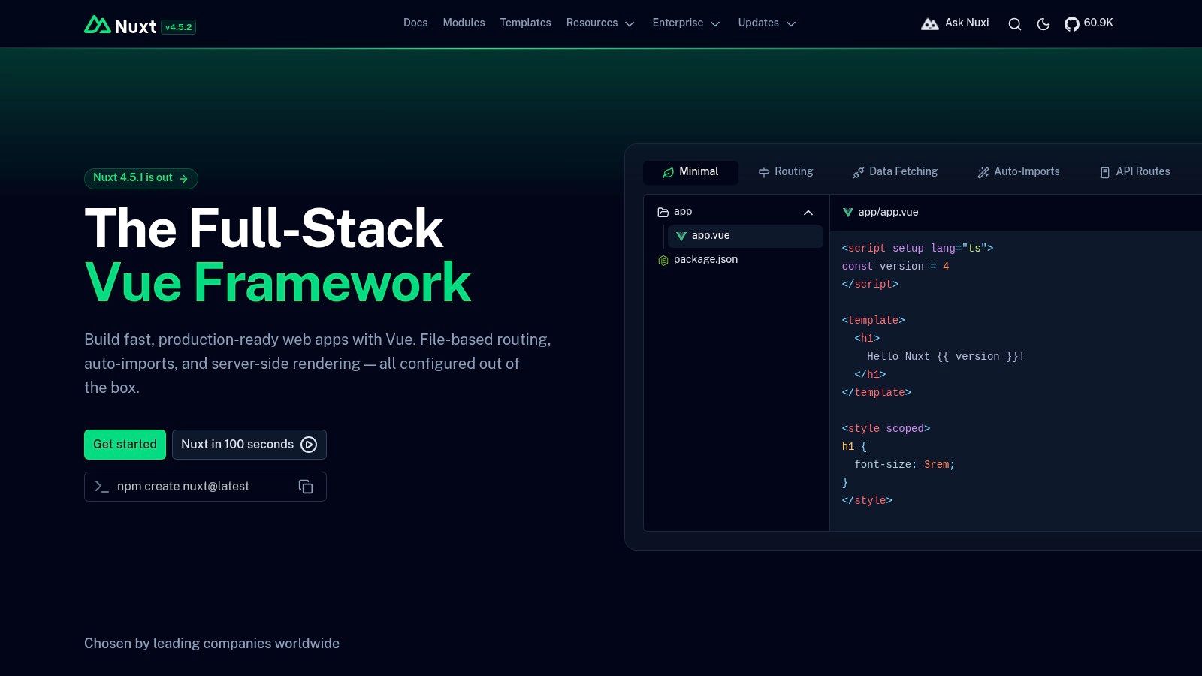Open the Nuxt 4.5.1 is out announcement text

[133, 177]
